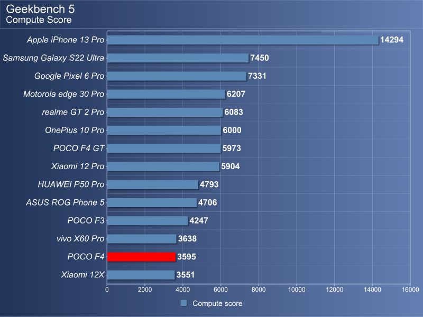
Task: Select the 'Compute Score' subtitle
Action: 39,20
